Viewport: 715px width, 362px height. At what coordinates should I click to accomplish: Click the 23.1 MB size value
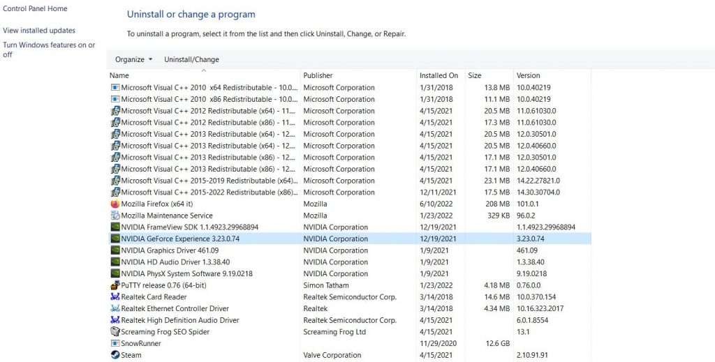point(497,181)
